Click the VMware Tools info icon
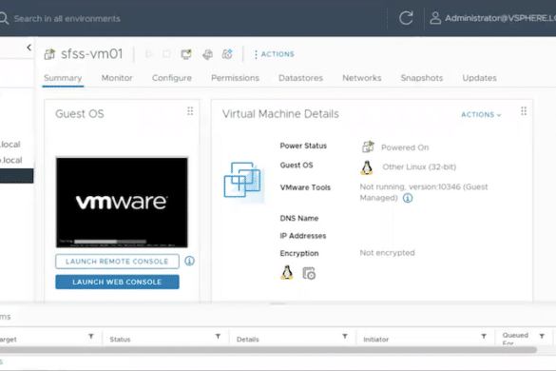The image size is (556, 371). click(408, 198)
